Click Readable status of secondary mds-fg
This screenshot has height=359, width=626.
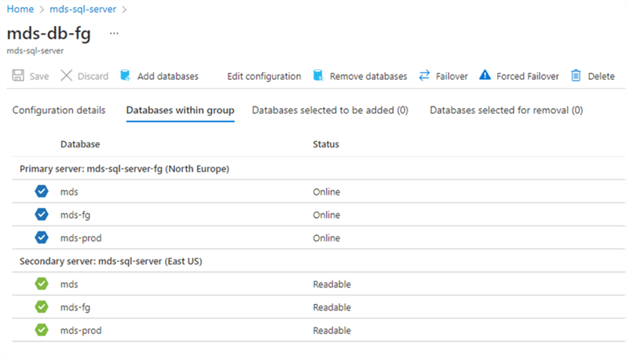(331, 307)
